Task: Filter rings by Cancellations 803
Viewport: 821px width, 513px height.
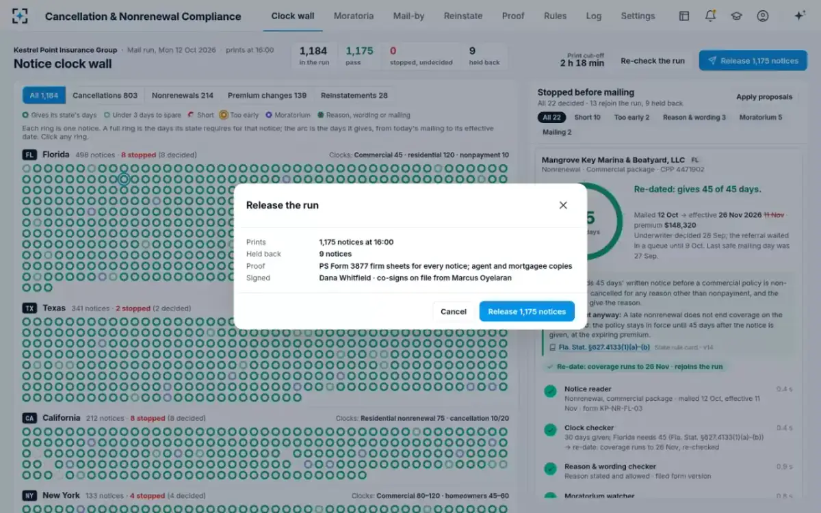Action: tap(105, 96)
